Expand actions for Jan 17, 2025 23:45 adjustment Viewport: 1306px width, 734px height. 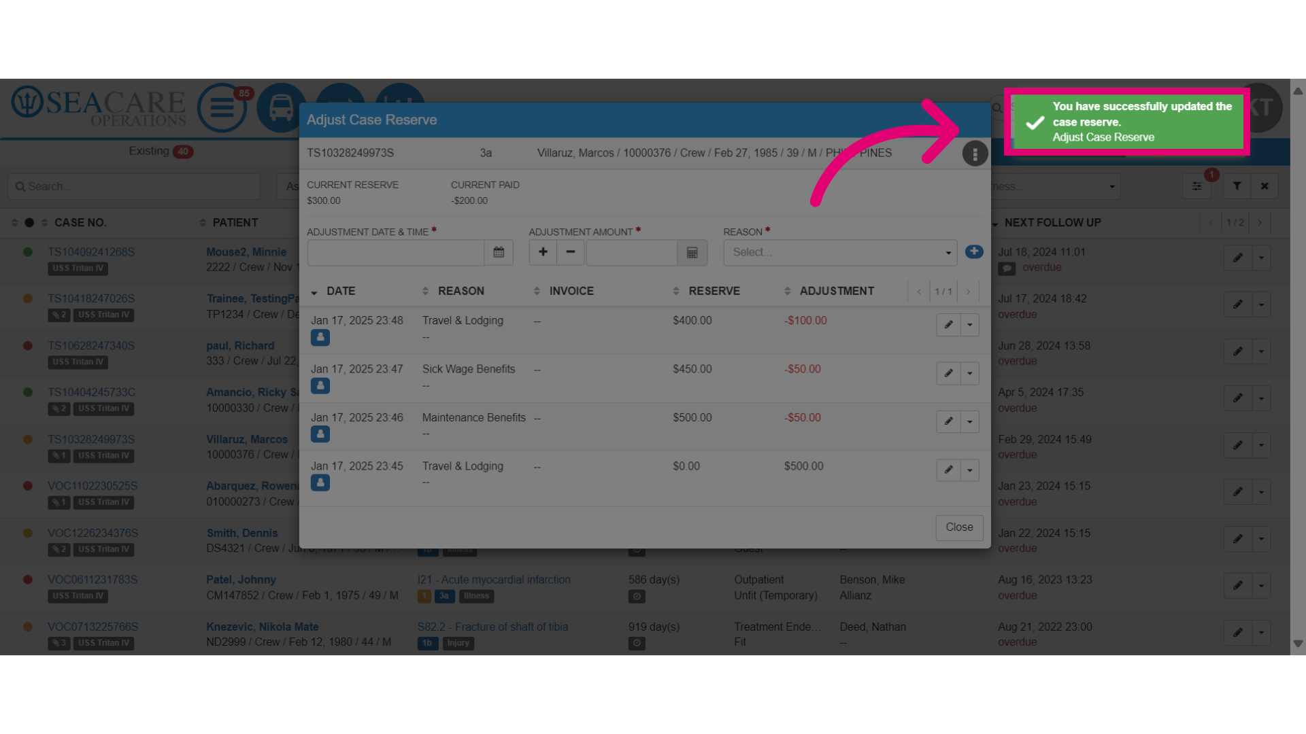coord(970,470)
